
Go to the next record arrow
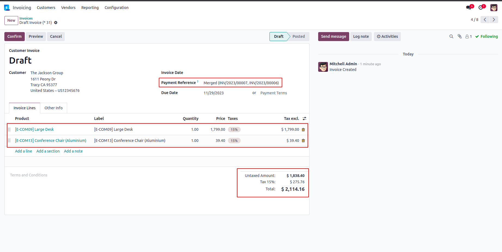[x=494, y=20]
